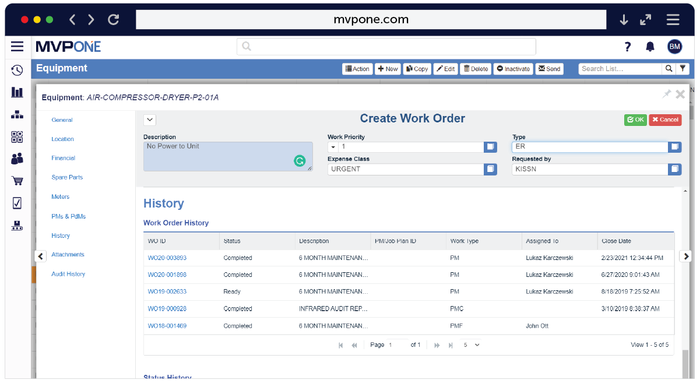Screen dimensions: 700x383
Task: Open the Requested by lookup icon
Action: click(x=674, y=169)
